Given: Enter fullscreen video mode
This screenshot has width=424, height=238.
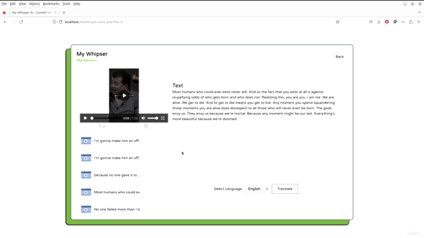Looking at the screenshot, I should pos(163,118).
